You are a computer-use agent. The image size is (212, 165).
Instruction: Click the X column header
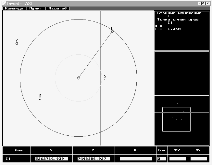coord(51,150)
